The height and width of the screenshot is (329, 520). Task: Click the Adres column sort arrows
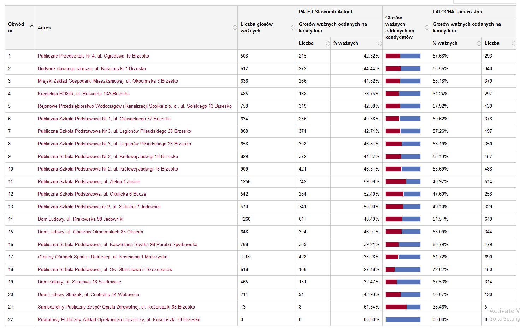(x=235, y=28)
